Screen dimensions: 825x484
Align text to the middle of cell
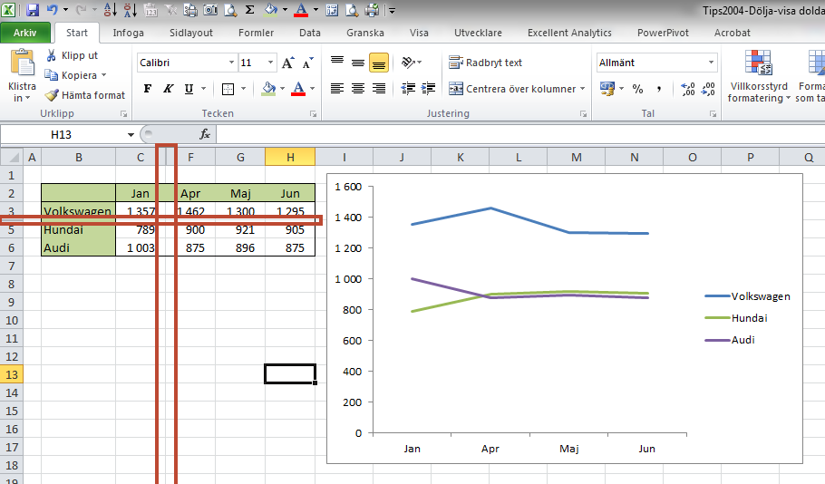pos(358,63)
